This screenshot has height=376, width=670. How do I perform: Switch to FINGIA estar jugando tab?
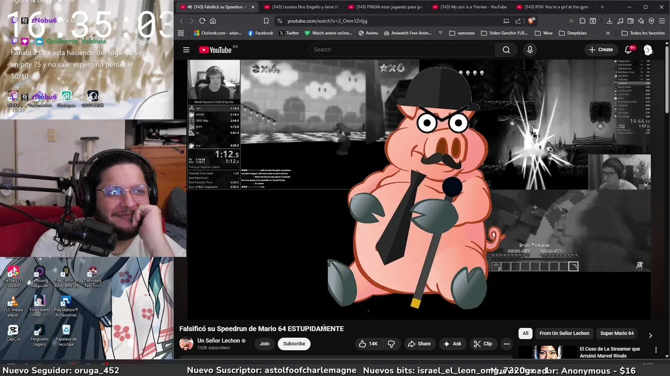coord(385,7)
